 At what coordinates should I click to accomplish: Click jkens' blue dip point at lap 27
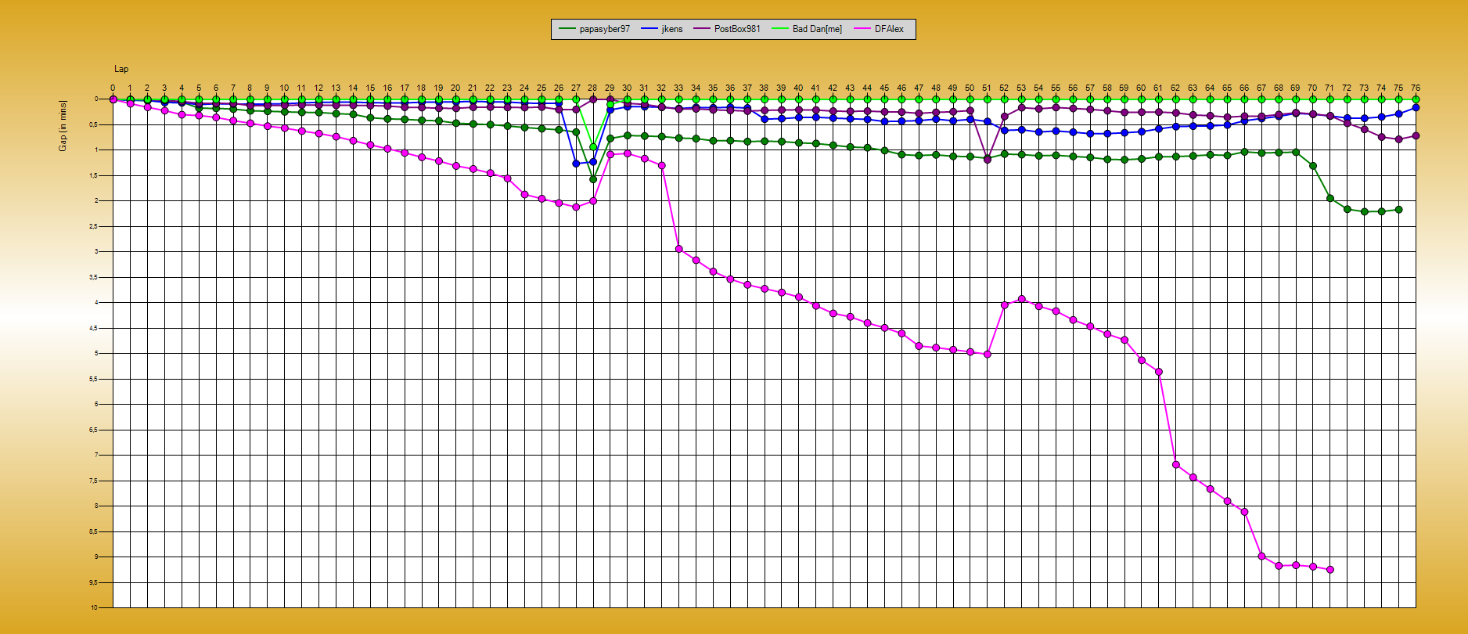pos(576,164)
